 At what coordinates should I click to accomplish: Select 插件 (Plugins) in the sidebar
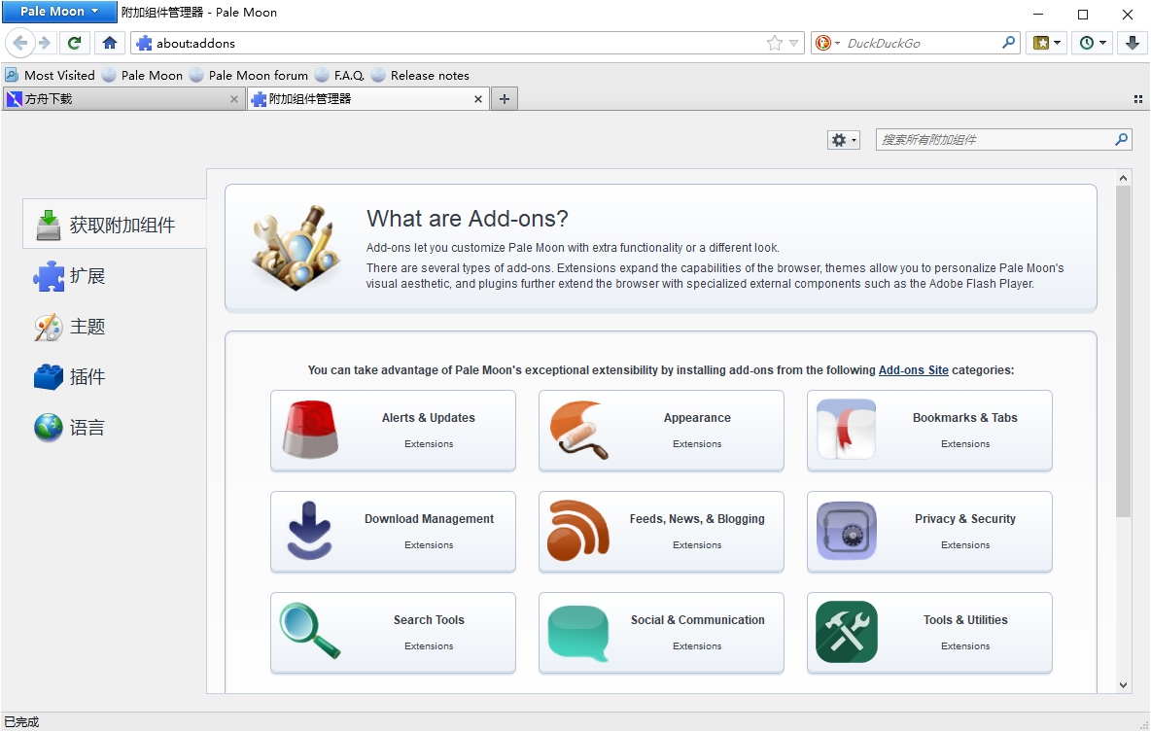click(x=87, y=377)
